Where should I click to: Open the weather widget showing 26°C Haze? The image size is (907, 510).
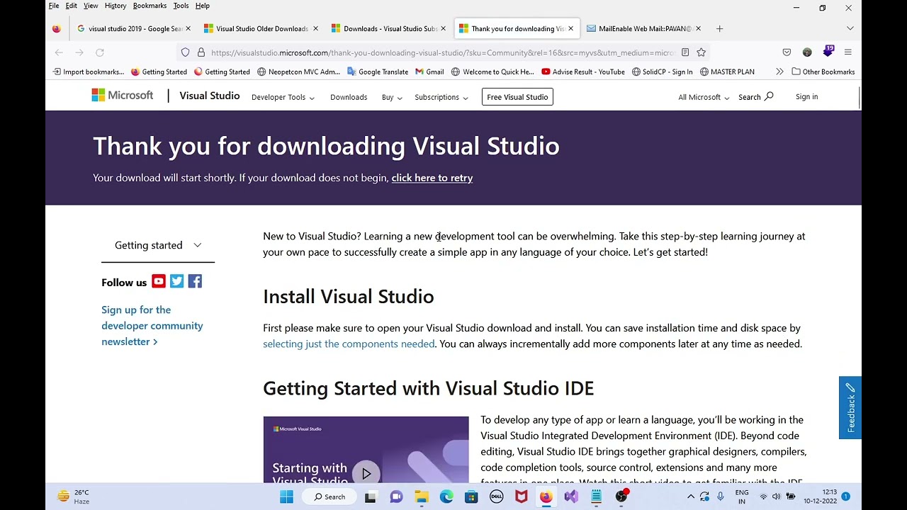74,497
